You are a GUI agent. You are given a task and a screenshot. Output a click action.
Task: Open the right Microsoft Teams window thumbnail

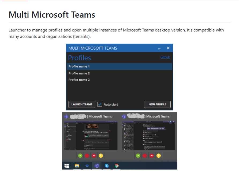149,136
